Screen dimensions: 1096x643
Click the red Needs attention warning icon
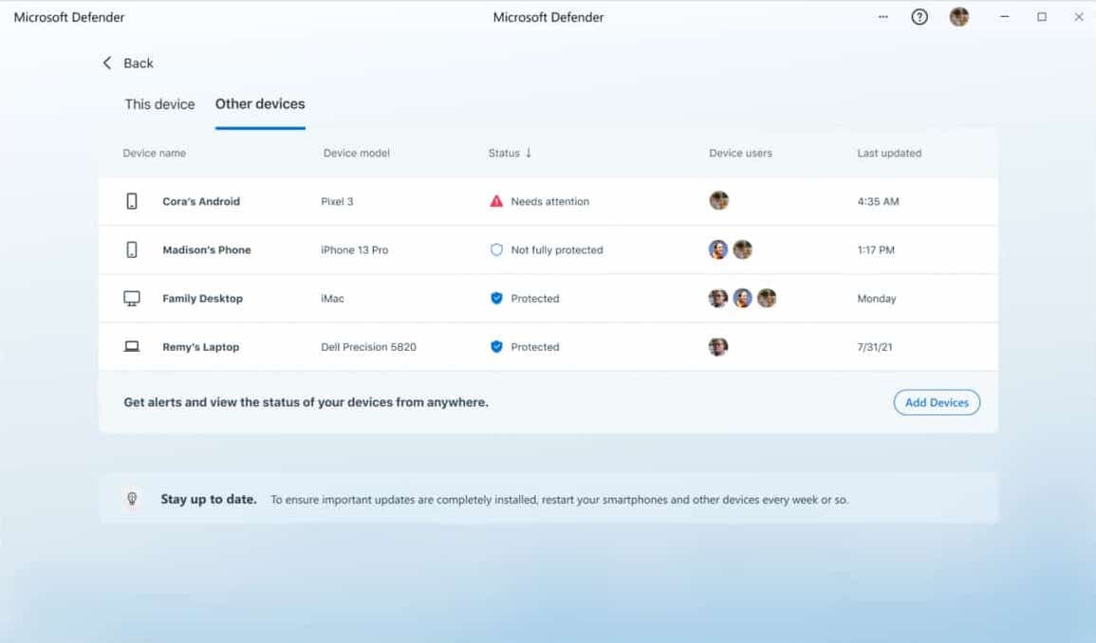[x=495, y=201]
